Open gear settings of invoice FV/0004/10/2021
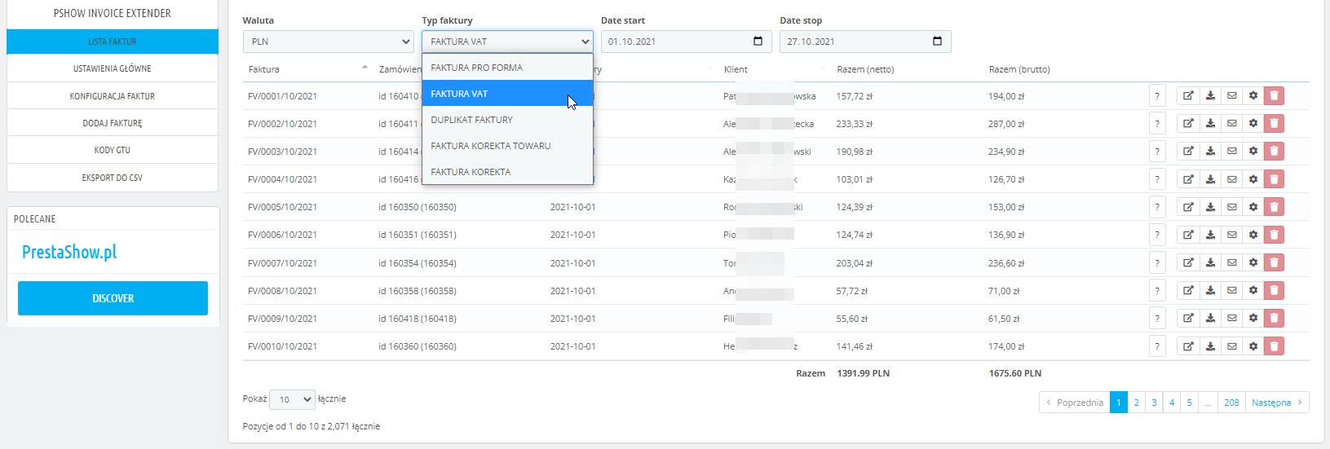This screenshot has width=1330, height=449. click(x=1253, y=179)
